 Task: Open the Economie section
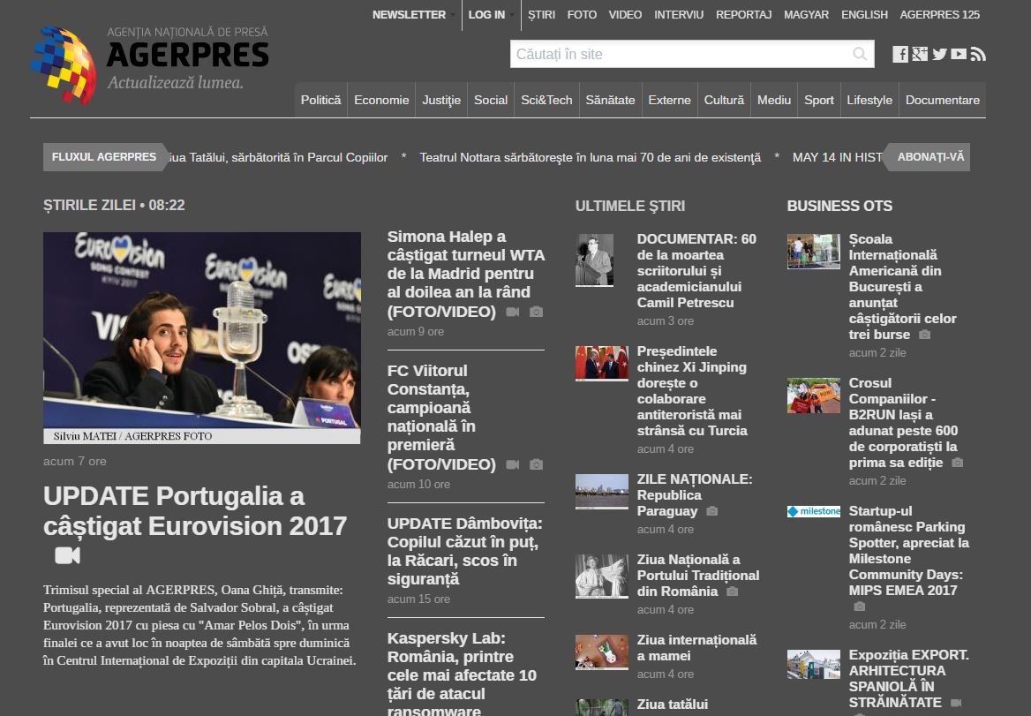tap(381, 100)
